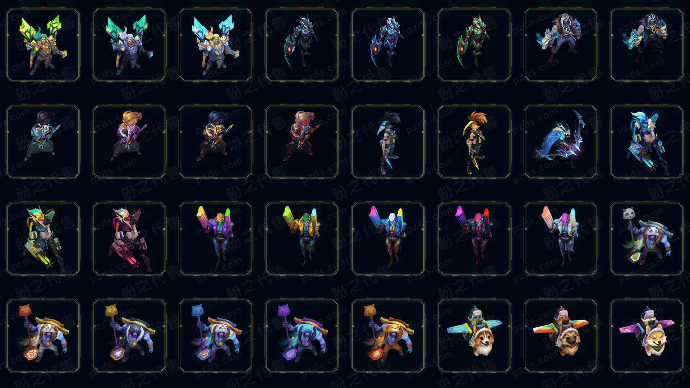690x388 pixels.
Task: Select the black-haired Yasuo skin with blue sword
Action: pyautogui.click(x=43, y=142)
